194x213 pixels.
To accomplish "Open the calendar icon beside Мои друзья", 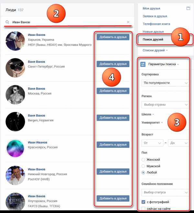I will pos(188,8).
